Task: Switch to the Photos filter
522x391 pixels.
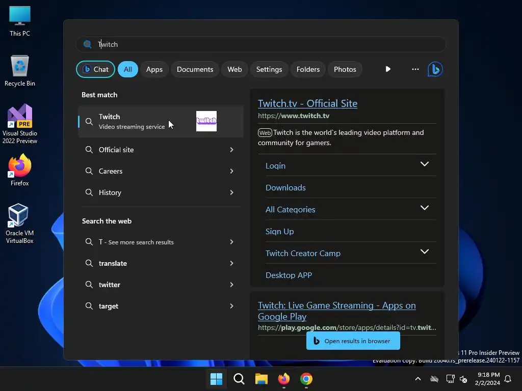Action: click(345, 69)
